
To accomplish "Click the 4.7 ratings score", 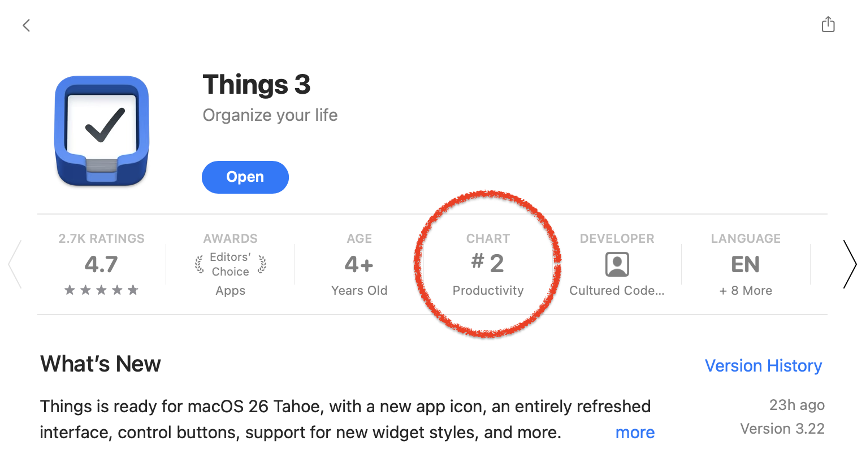I will 101,264.
